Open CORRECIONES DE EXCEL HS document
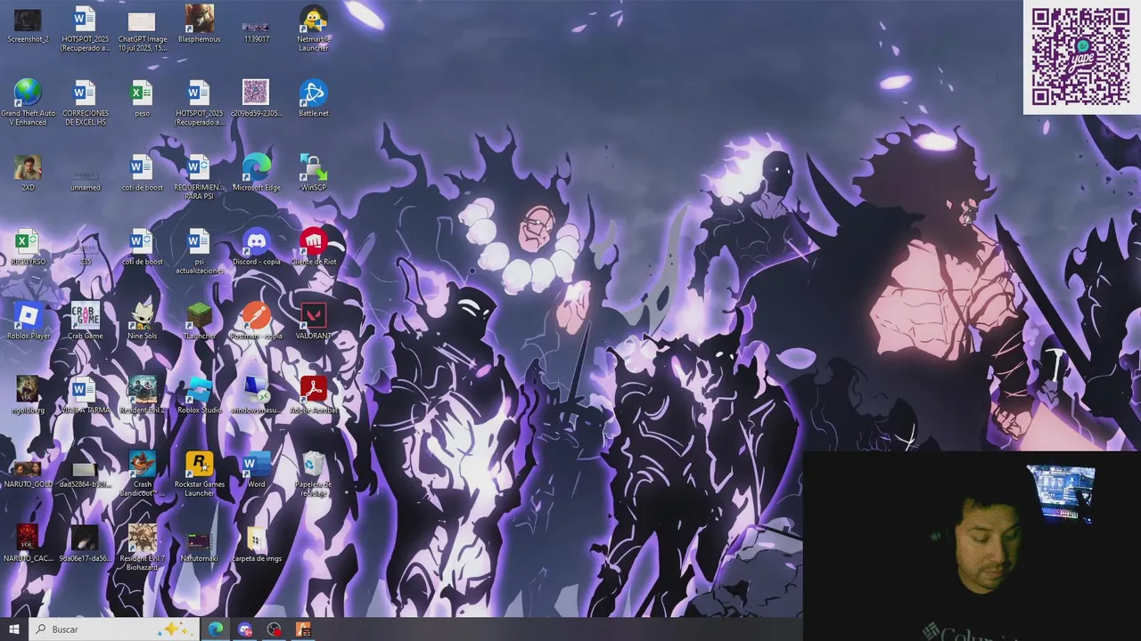This screenshot has width=1141, height=641. point(85,103)
